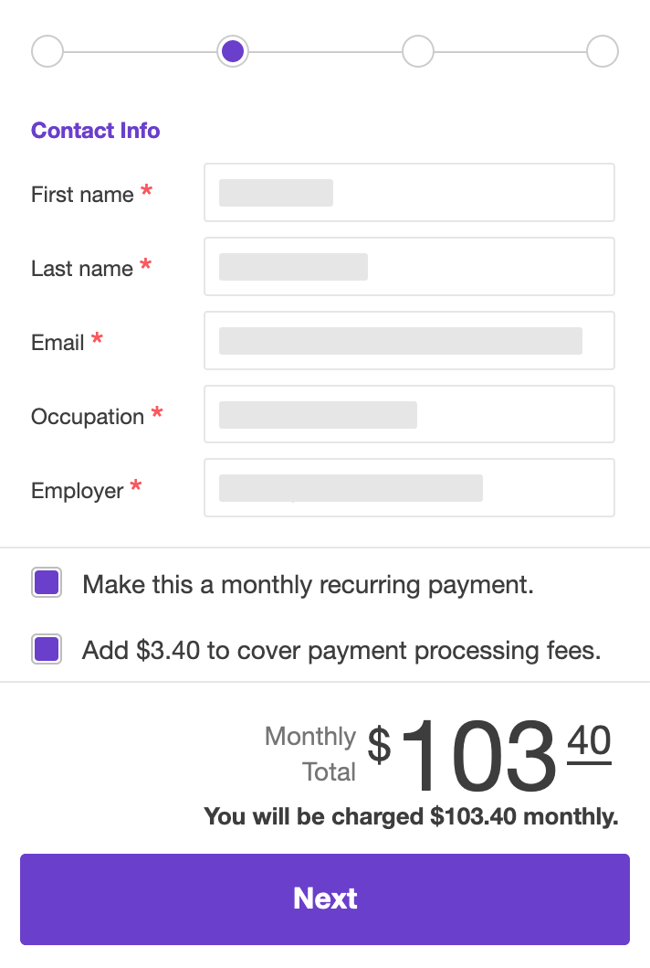
Task: Click the Contact Info heading
Action: tap(95, 131)
